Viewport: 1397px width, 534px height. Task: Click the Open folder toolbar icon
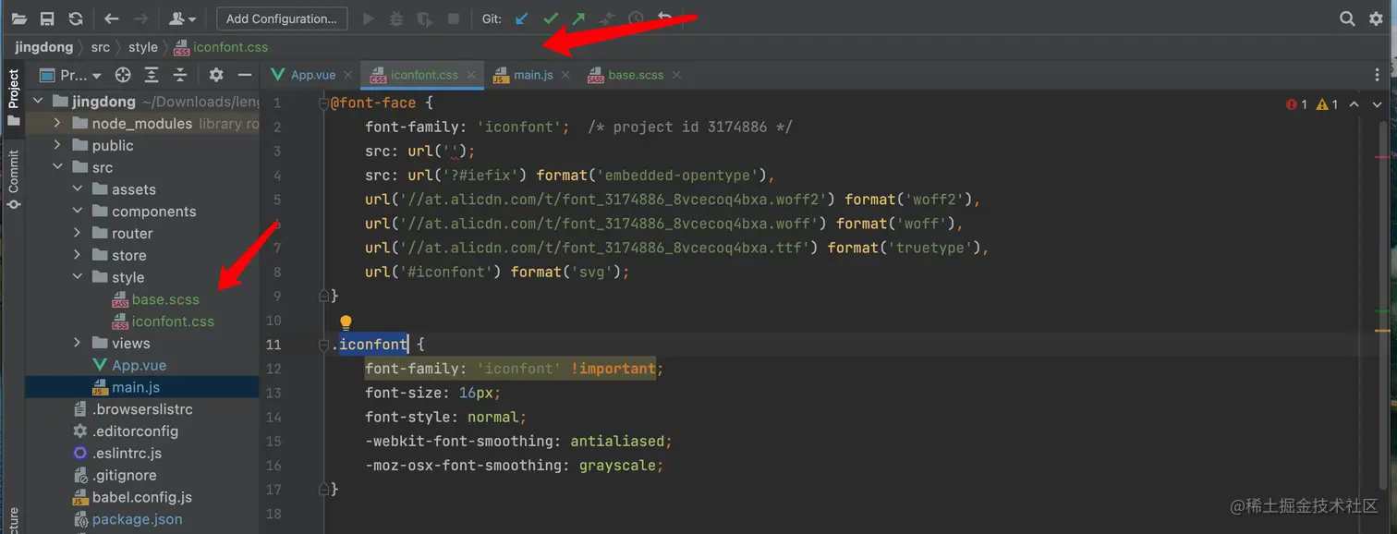(19, 18)
